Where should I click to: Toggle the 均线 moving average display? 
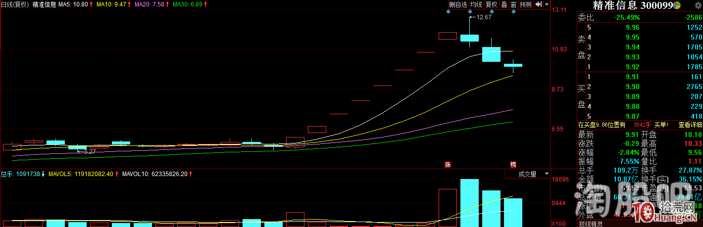[x=476, y=4]
